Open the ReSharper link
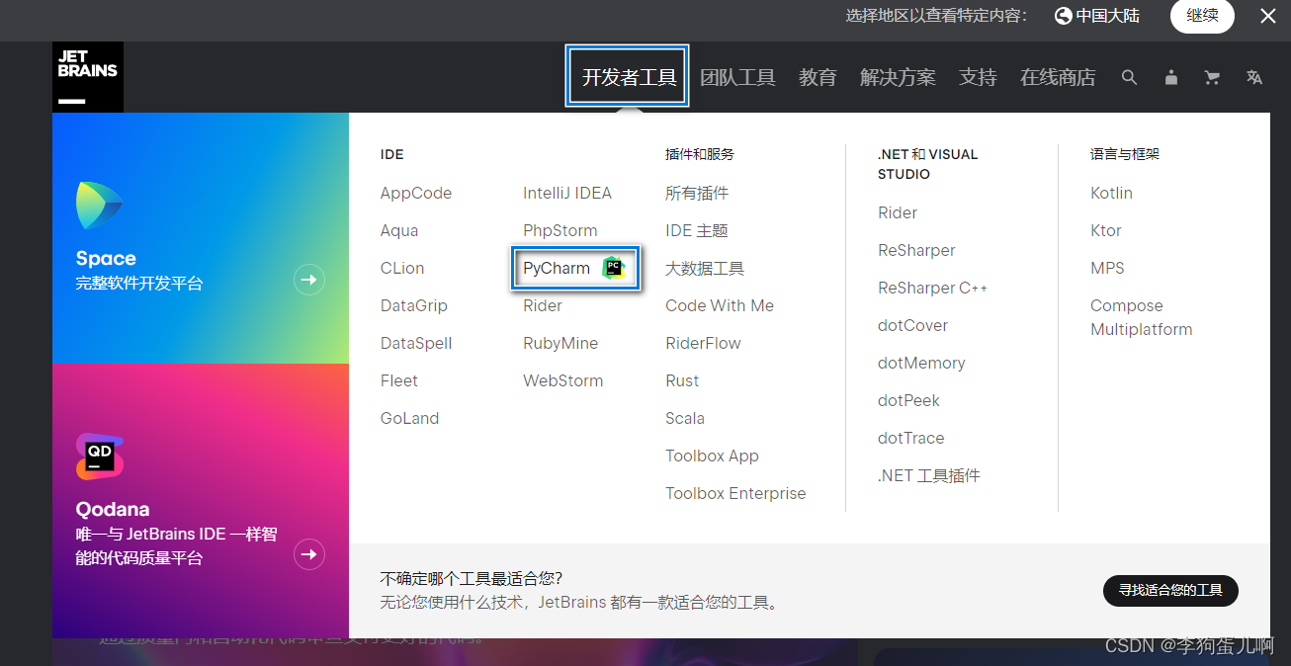This screenshot has height=666, width=1291. coord(916,250)
